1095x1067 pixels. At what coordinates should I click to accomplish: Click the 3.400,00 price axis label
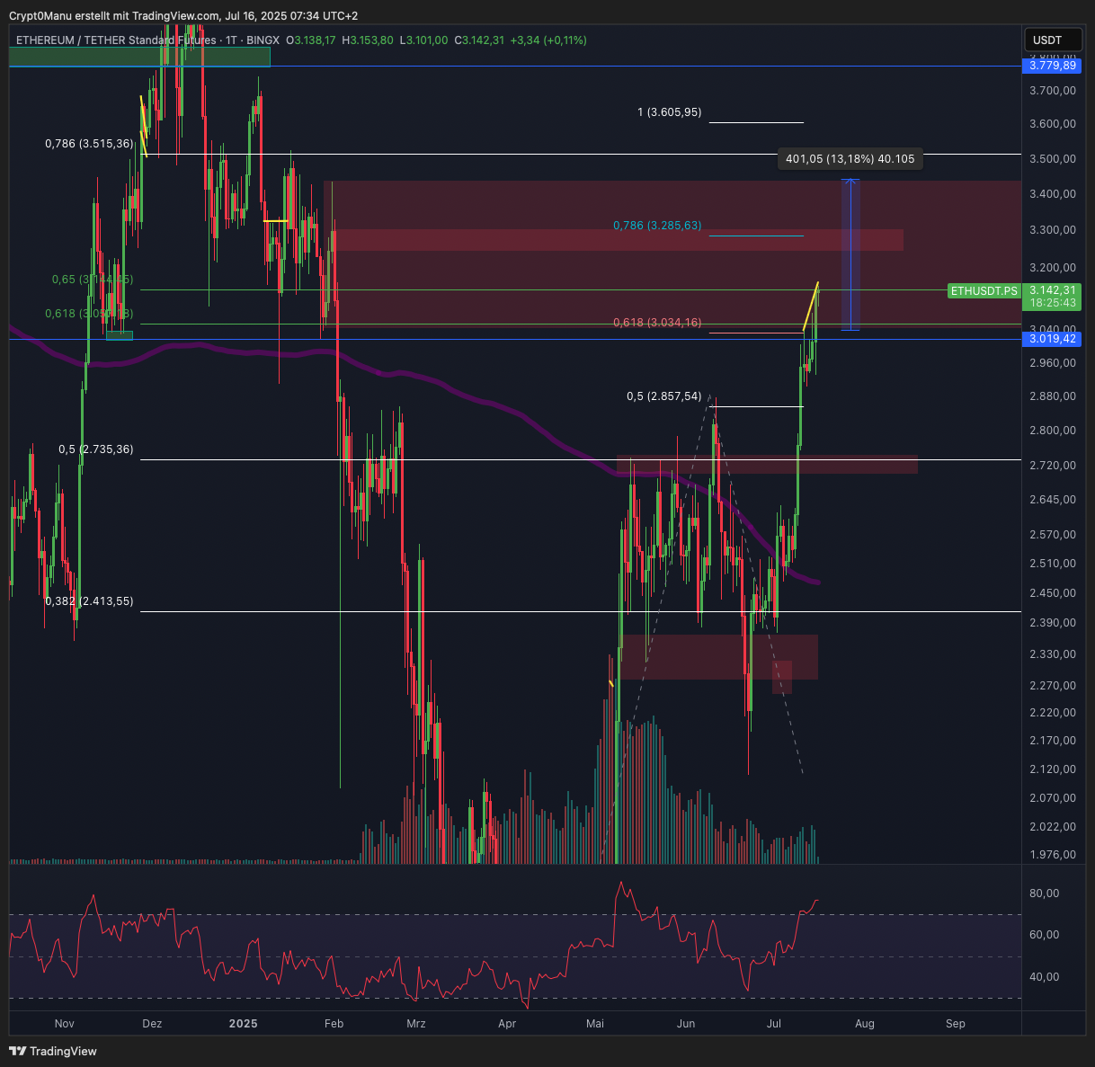coord(1053,194)
